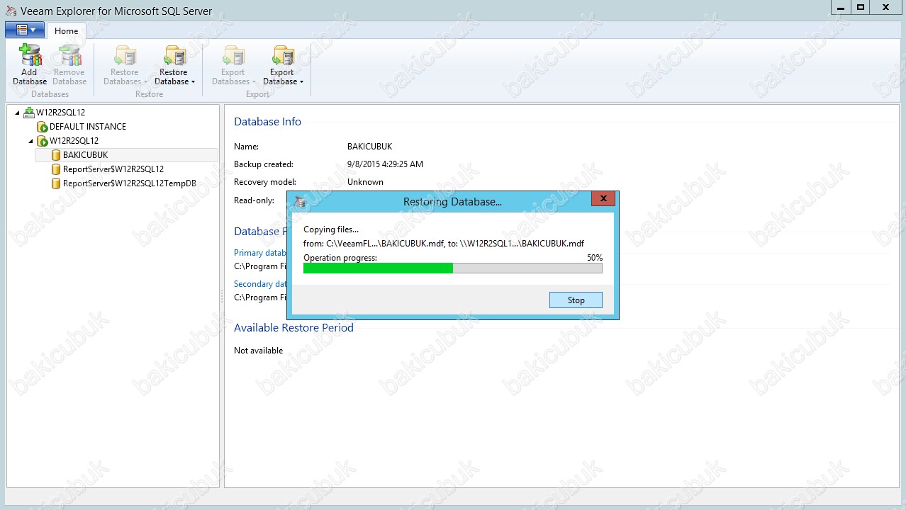Click the backup created date 9/8/2015
The height and width of the screenshot is (510, 906).
pos(385,164)
